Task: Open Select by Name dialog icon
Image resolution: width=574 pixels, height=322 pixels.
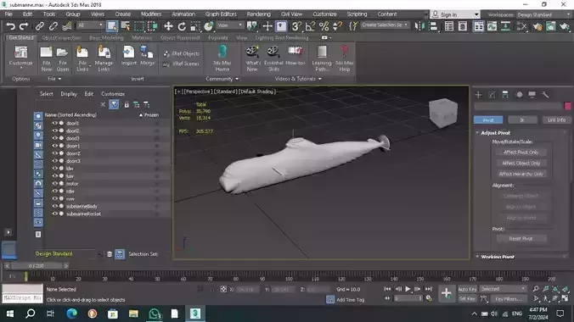Action: click(126, 26)
